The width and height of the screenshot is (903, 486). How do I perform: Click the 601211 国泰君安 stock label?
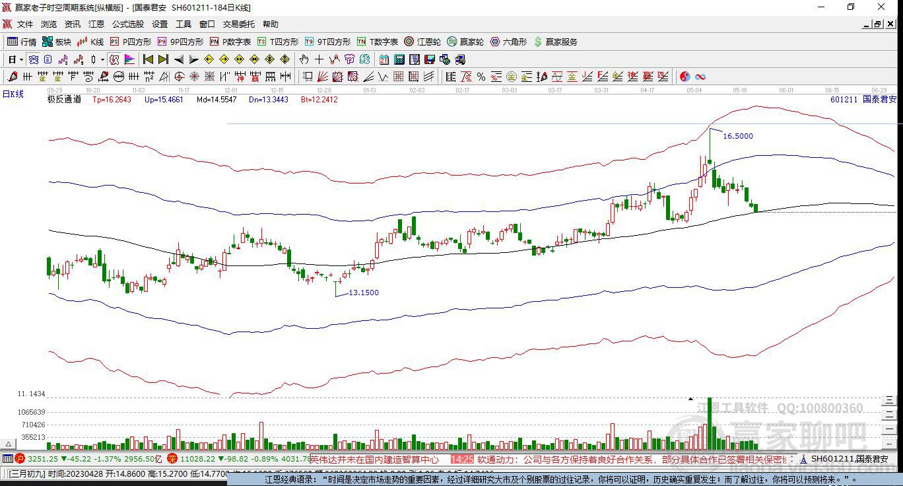click(864, 100)
